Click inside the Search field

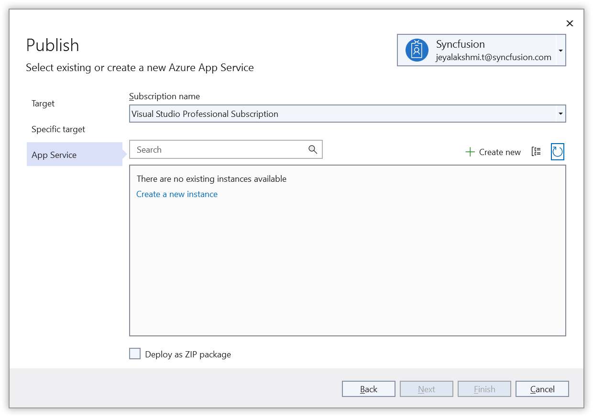click(215, 149)
